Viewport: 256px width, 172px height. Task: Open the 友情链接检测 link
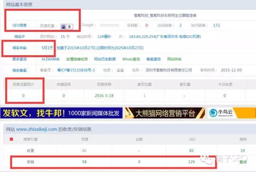click(x=77, y=59)
